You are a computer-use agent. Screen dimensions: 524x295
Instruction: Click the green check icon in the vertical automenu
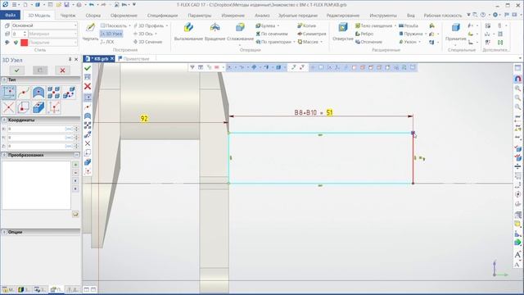88,68
